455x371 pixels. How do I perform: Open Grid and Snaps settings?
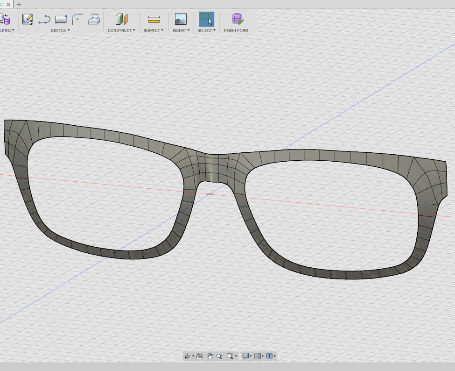[x=258, y=356]
